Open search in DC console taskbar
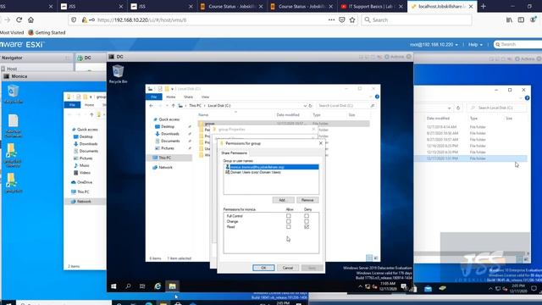This screenshot has width=542, height=305. click(128, 286)
